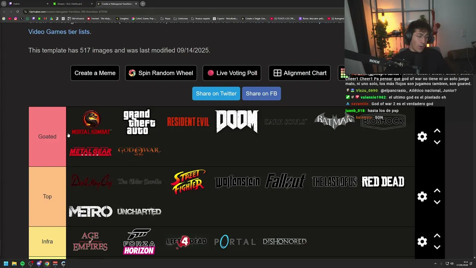The height and width of the screenshot is (268, 476).
Task: Click the Age of Empires logo
Action: [91, 242]
